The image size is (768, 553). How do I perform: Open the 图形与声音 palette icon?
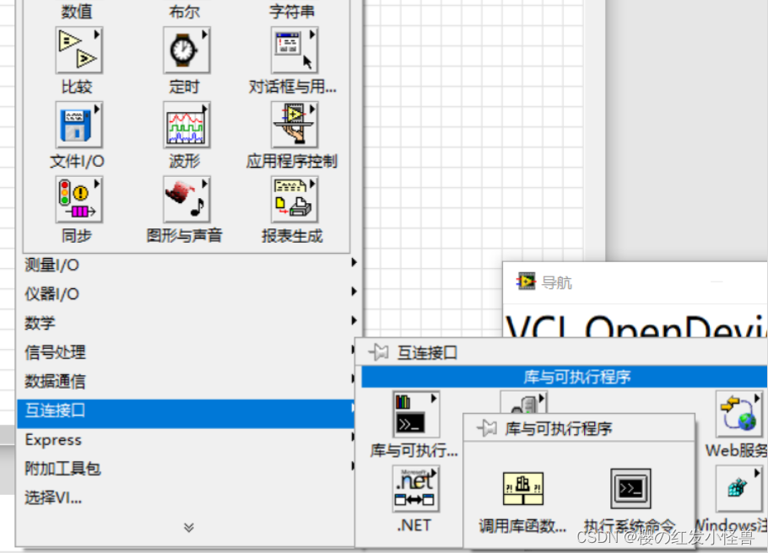[x=187, y=200]
